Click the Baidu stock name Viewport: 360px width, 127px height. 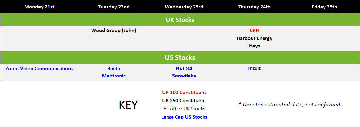[114, 68]
